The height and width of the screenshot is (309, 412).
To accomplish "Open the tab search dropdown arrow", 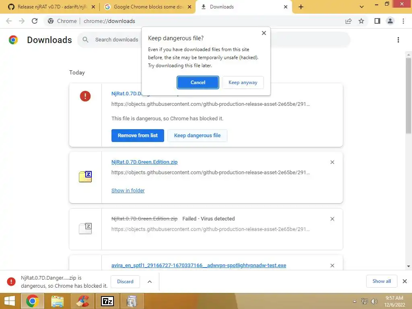I will click(362, 7).
